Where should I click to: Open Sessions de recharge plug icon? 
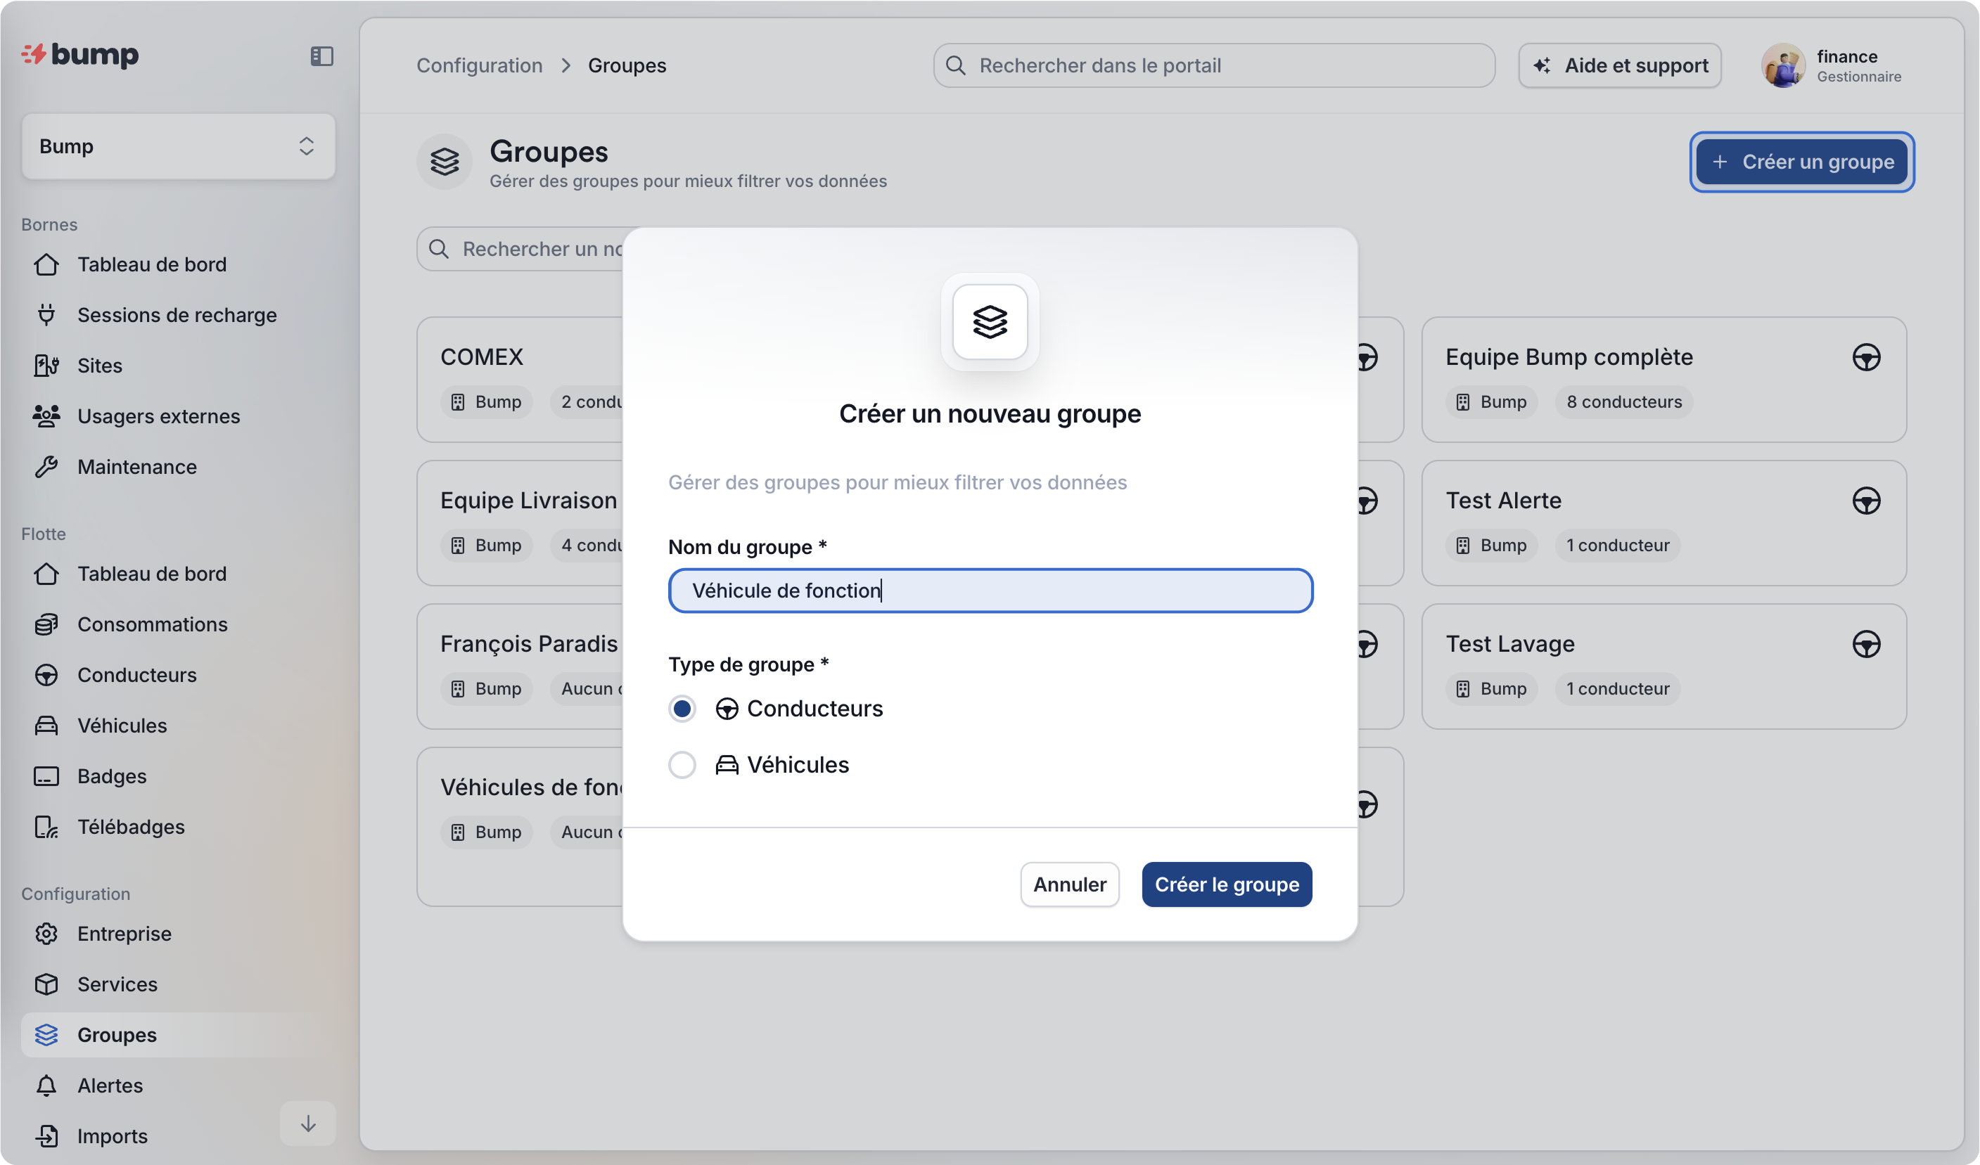[46, 315]
